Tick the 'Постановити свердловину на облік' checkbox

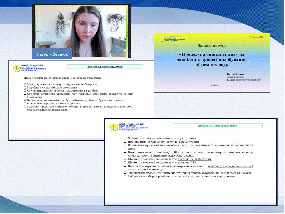click(125, 142)
